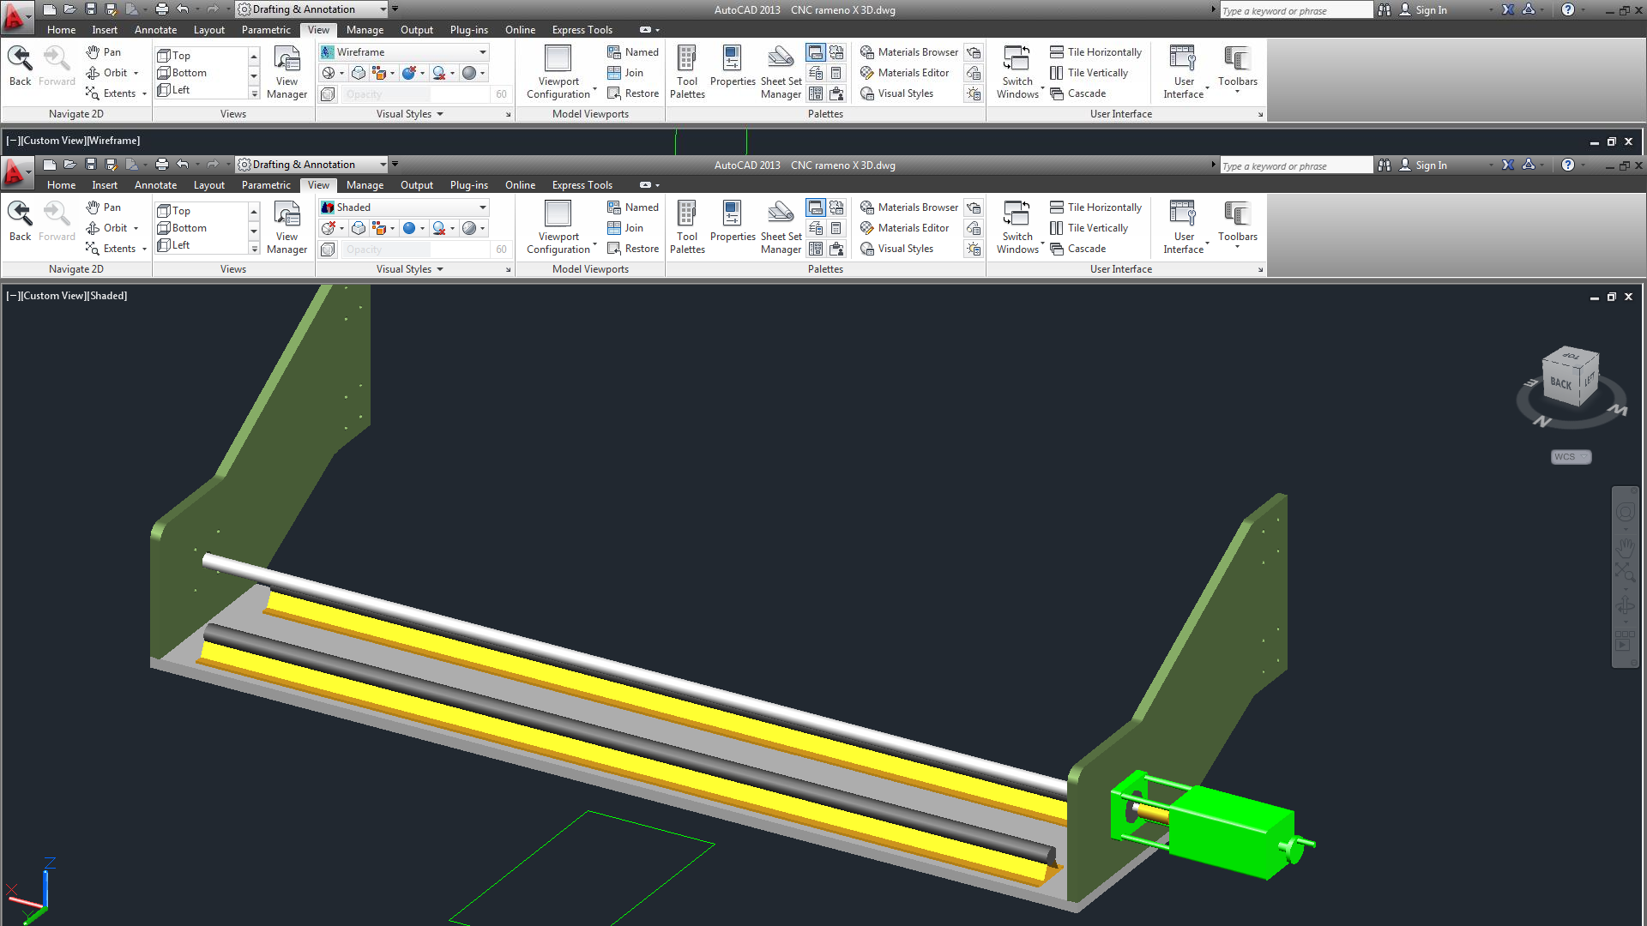Toggle Properties palette in the lower ribbon
Image resolution: width=1647 pixels, height=926 pixels.
(x=732, y=227)
